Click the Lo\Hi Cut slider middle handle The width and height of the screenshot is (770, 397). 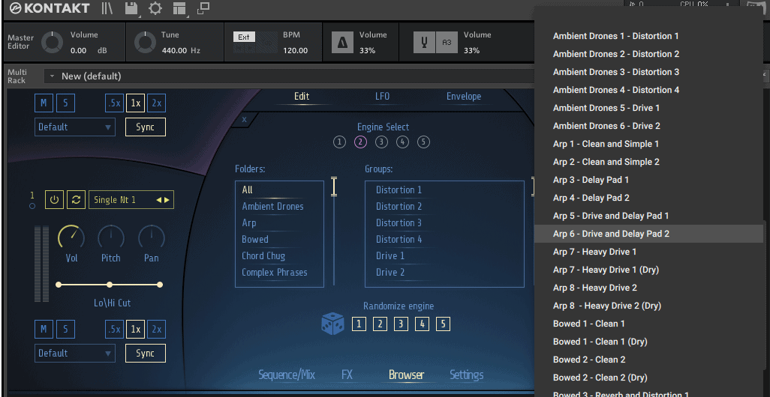110,285
